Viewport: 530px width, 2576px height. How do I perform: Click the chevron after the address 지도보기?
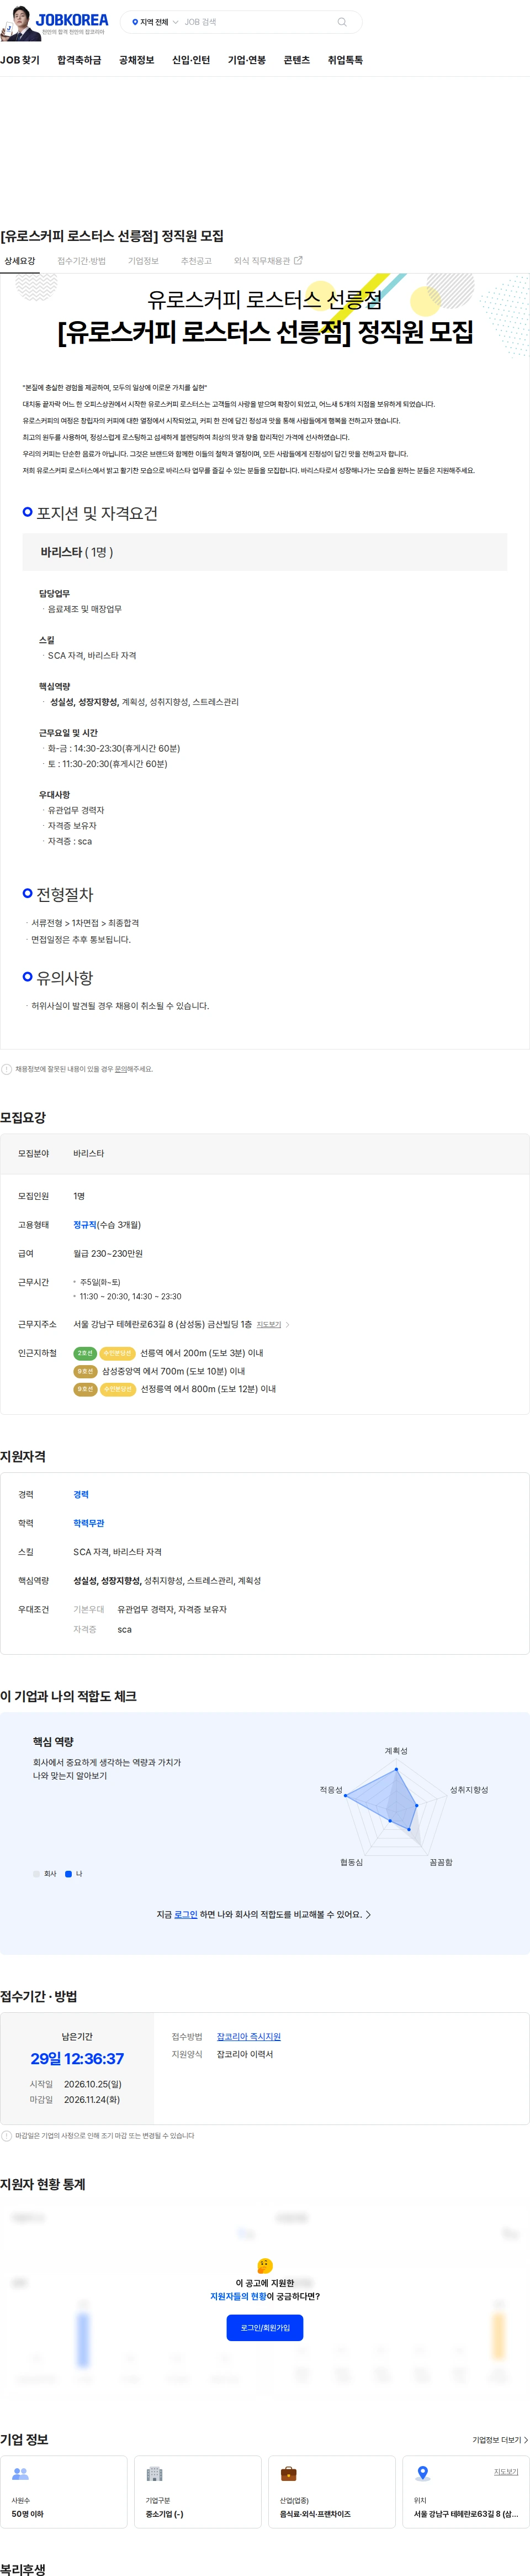pyautogui.click(x=288, y=1324)
